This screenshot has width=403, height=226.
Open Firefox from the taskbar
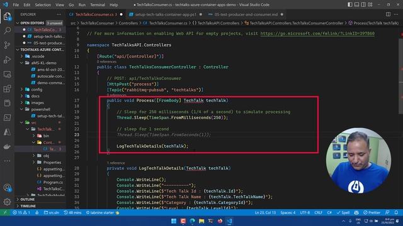coord(220,221)
